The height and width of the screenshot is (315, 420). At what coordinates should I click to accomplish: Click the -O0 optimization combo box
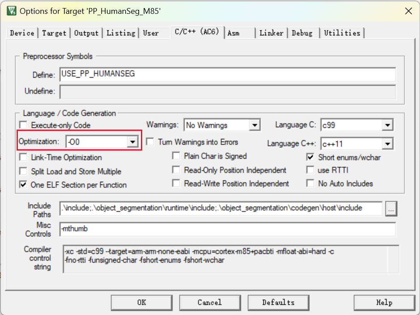102,142
